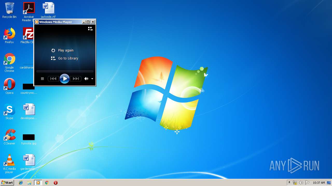This screenshot has width=332, height=186.
Task: Click Play again in Media Player
Action: [62, 50]
